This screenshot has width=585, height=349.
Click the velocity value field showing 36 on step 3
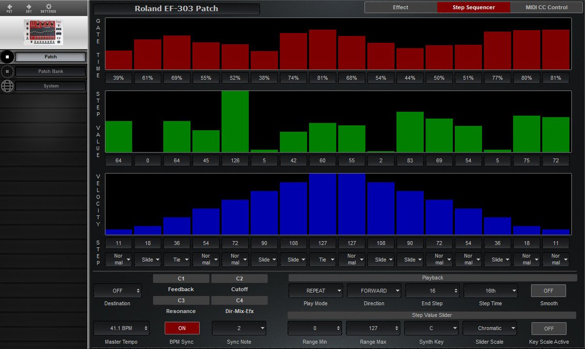pyautogui.click(x=177, y=243)
